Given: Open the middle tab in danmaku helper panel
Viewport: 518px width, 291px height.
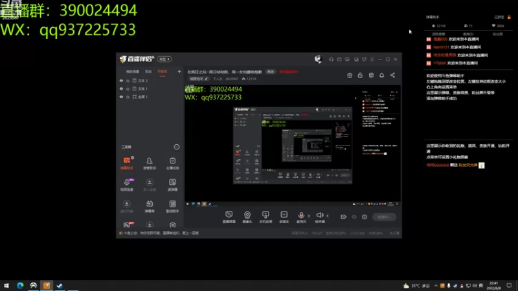Looking at the screenshot, I should click(468, 34).
